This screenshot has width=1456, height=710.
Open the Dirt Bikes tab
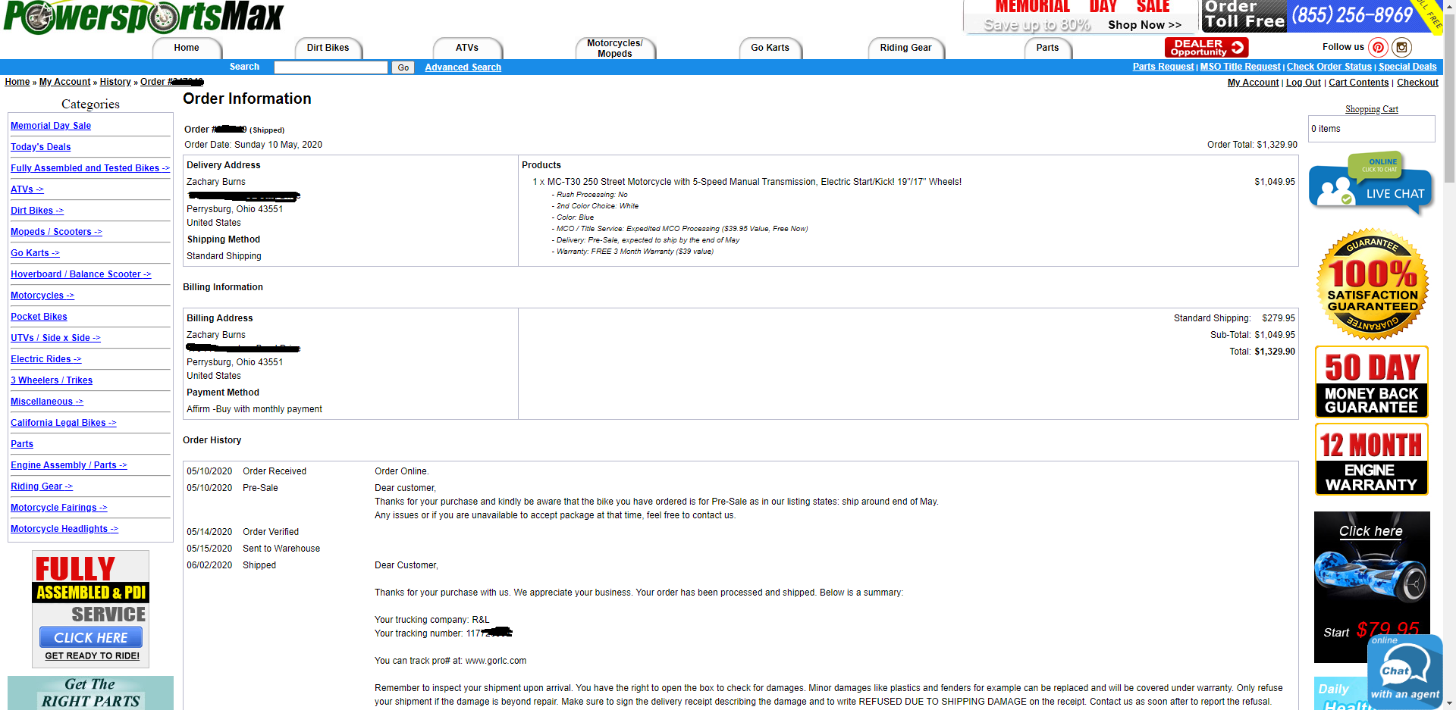click(328, 48)
